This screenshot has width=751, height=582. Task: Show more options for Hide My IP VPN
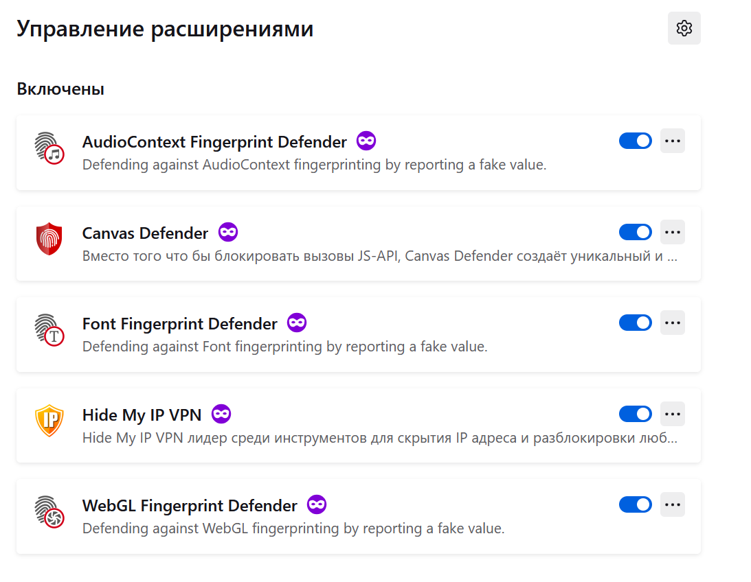point(673,414)
